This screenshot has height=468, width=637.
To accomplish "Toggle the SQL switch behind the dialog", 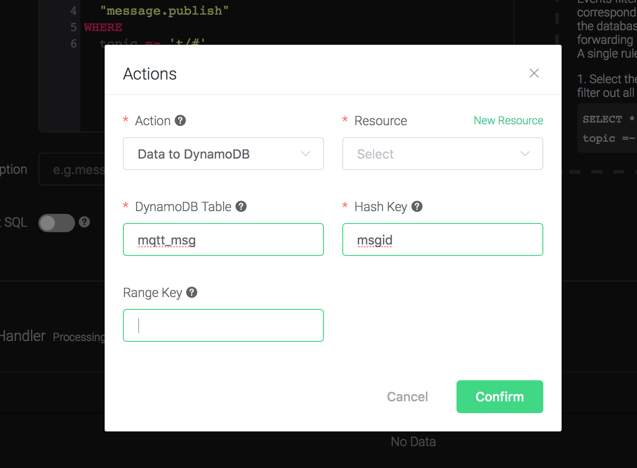I will click(57, 223).
